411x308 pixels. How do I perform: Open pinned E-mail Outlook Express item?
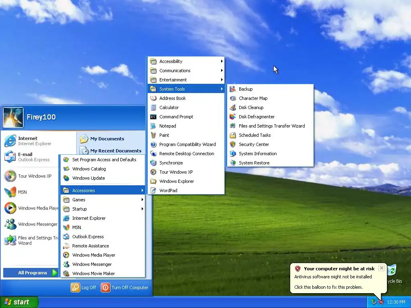pos(27,157)
